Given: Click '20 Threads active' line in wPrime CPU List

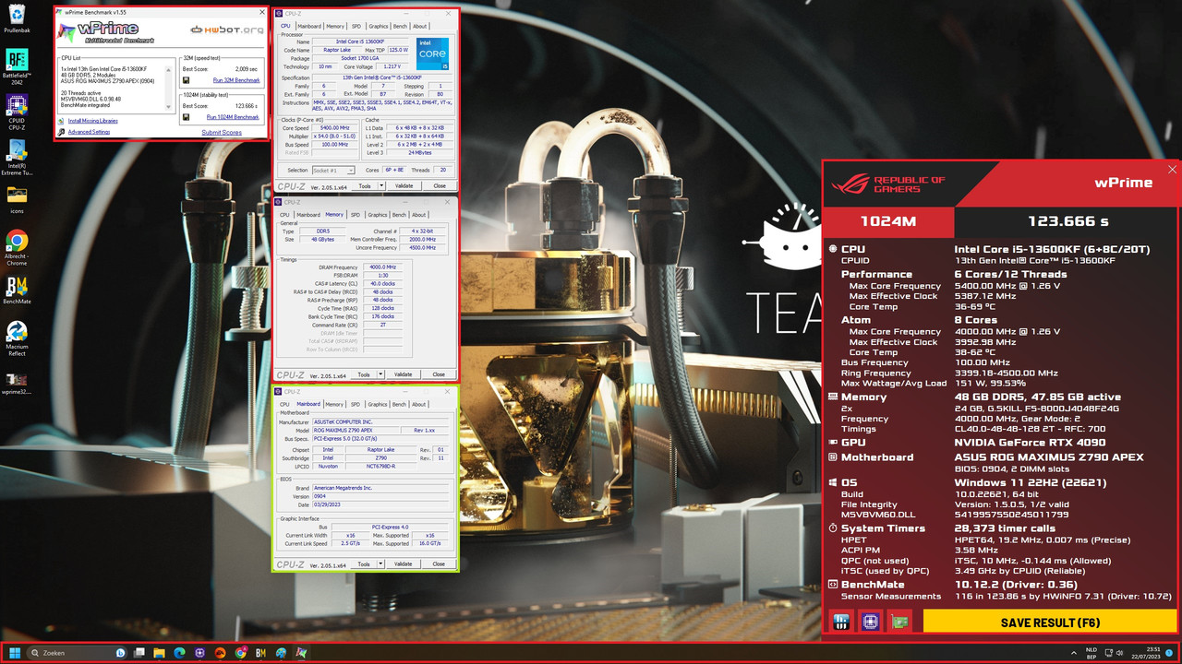Looking at the screenshot, I should point(80,92).
